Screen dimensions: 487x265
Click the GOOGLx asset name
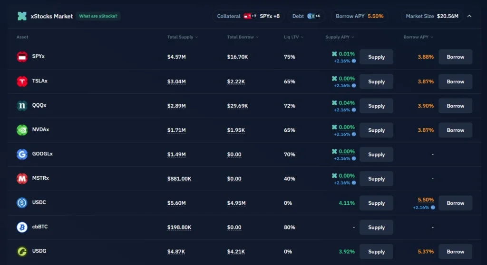click(42, 154)
